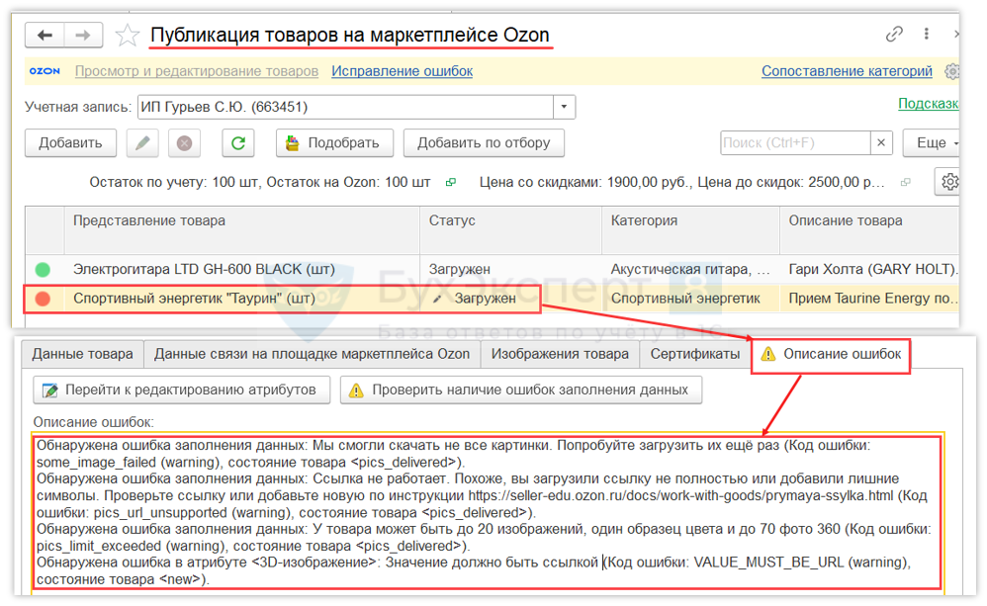This screenshot has width=987, height=606.
Task: Edit the selected item with the pencil button
Action: [142, 142]
